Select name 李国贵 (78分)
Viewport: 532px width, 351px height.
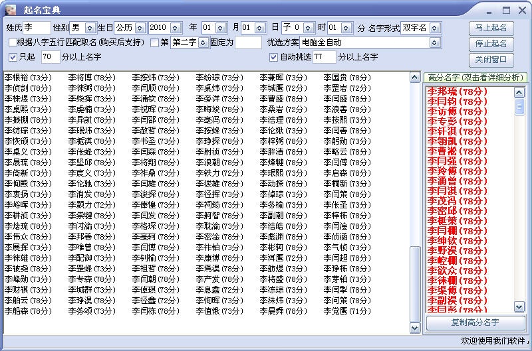(347, 78)
